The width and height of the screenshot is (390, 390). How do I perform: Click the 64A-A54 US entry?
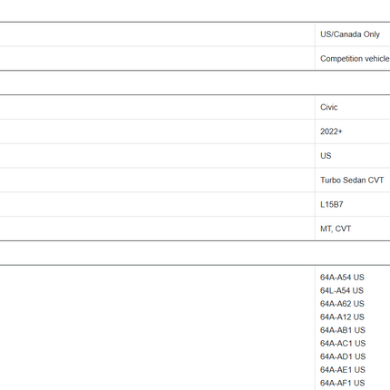[x=342, y=278]
